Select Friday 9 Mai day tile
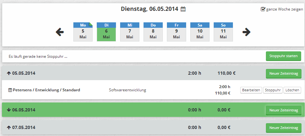This screenshot has height=136, width=305. click(177, 32)
